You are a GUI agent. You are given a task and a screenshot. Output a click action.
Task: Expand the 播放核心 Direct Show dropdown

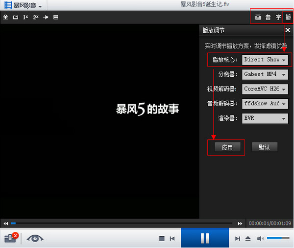265,60
